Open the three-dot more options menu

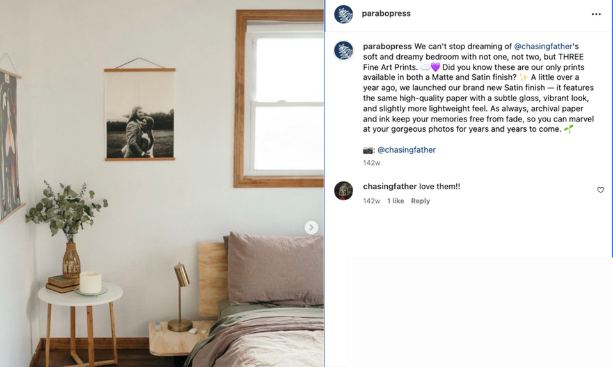point(596,14)
